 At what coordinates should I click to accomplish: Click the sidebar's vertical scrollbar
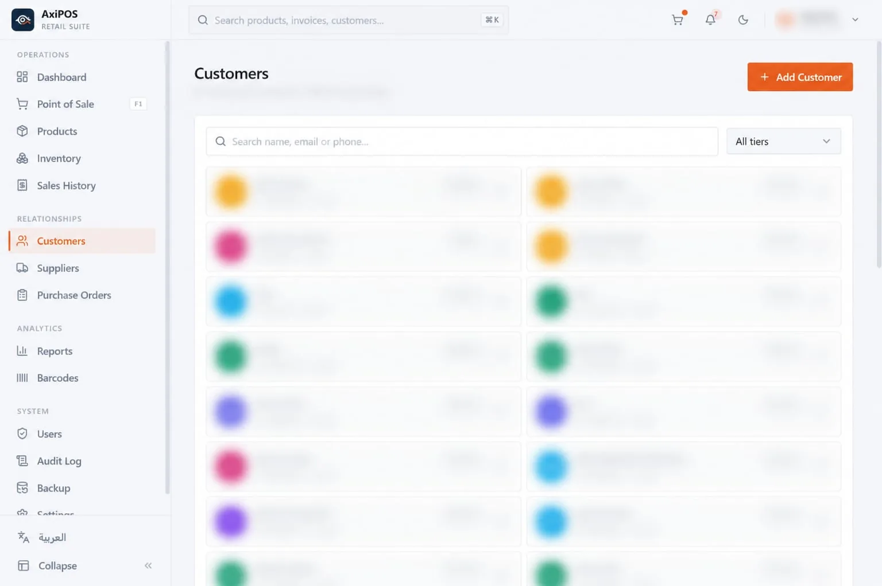pyautogui.click(x=167, y=267)
